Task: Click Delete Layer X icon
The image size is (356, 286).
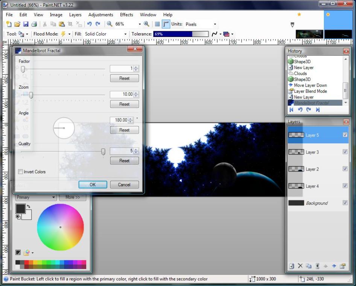Action: [x=300, y=266]
